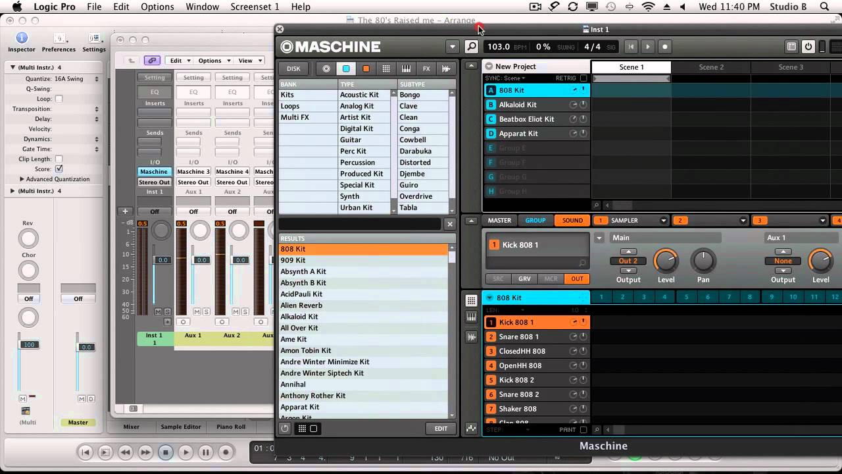The height and width of the screenshot is (474, 842).
Task: Click the link icon in Logic mixer toolbar
Action: tap(152, 61)
